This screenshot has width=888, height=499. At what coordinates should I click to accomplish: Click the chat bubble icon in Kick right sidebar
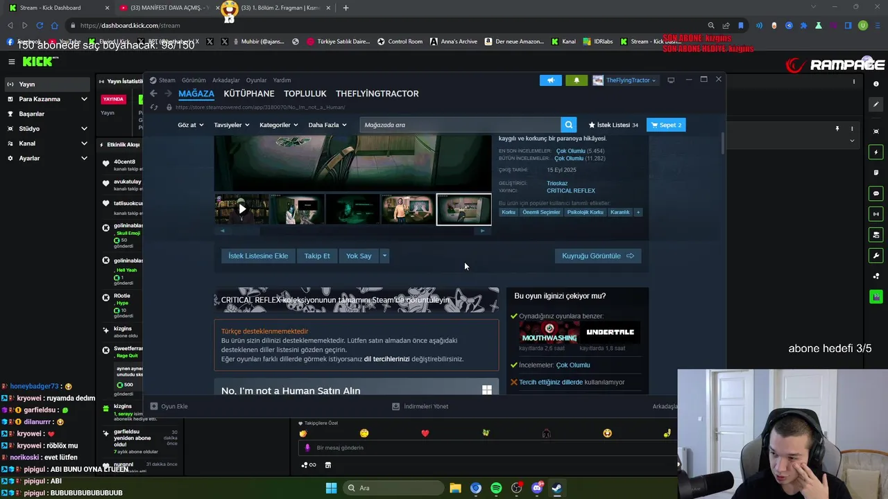point(876,193)
